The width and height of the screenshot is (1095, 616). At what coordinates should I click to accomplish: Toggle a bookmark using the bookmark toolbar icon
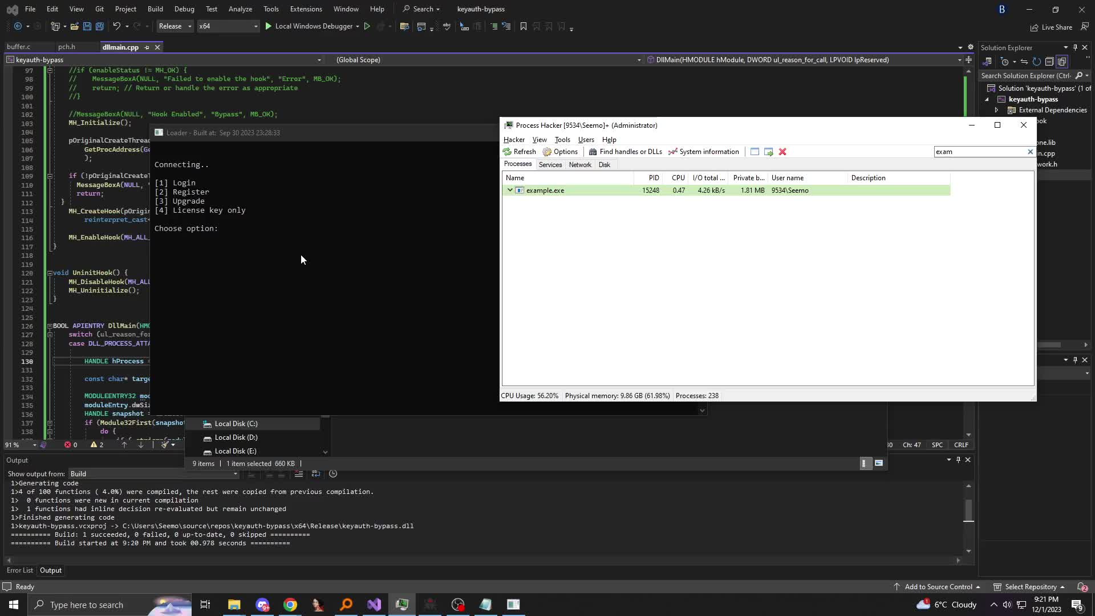pyautogui.click(x=523, y=26)
